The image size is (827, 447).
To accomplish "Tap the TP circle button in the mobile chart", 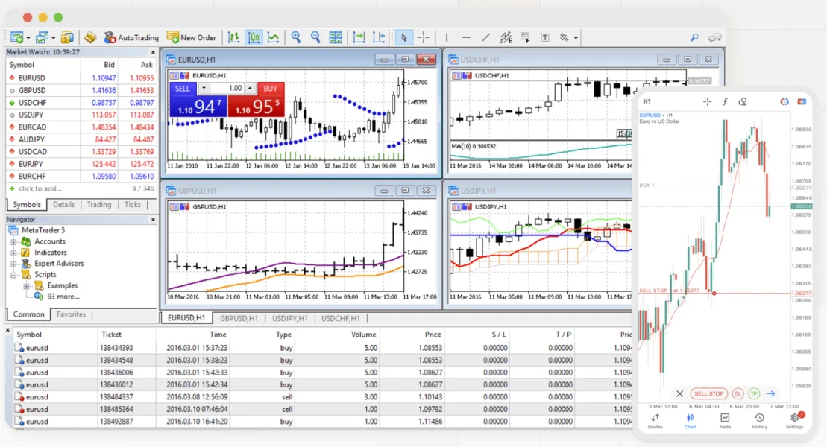I will [x=754, y=394].
